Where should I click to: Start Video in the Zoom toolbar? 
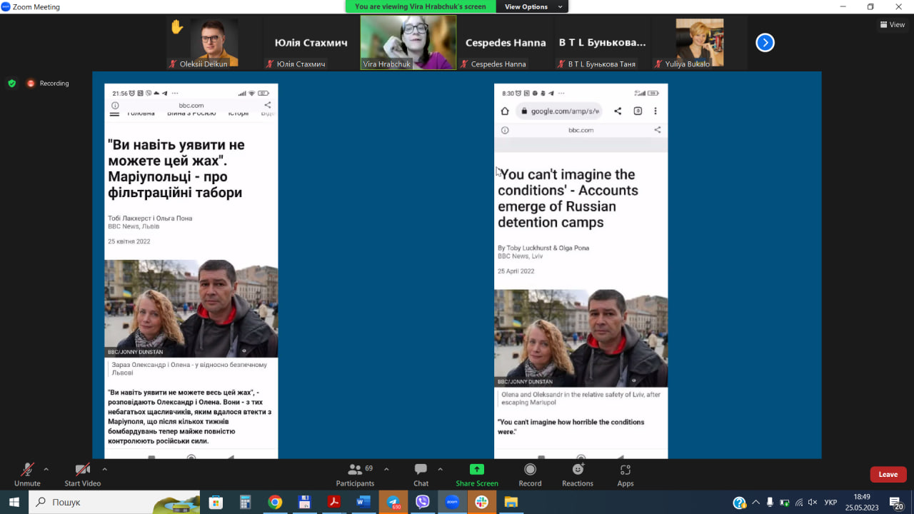(x=83, y=474)
